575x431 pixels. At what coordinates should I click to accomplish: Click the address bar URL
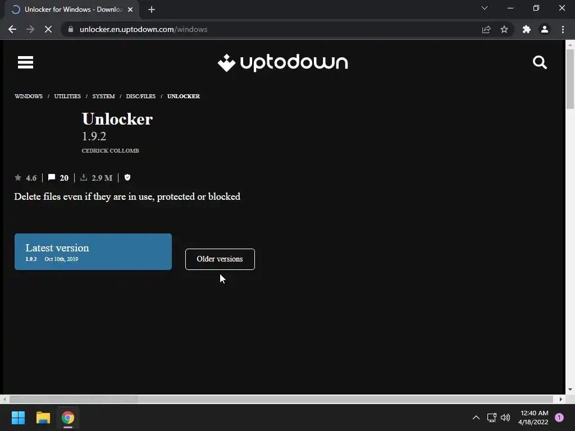(x=143, y=29)
